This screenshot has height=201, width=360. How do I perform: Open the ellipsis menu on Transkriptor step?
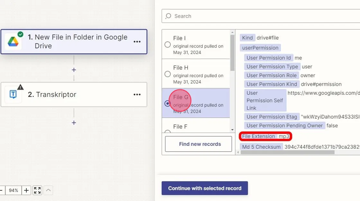pyautogui.click(x=137, y=94)
